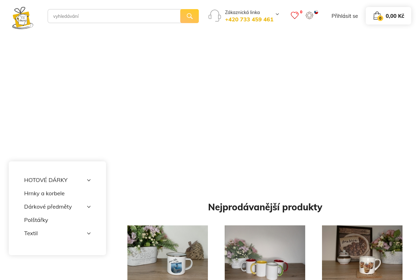Click the cart total 0,00 Kč

tap(395, 16)
